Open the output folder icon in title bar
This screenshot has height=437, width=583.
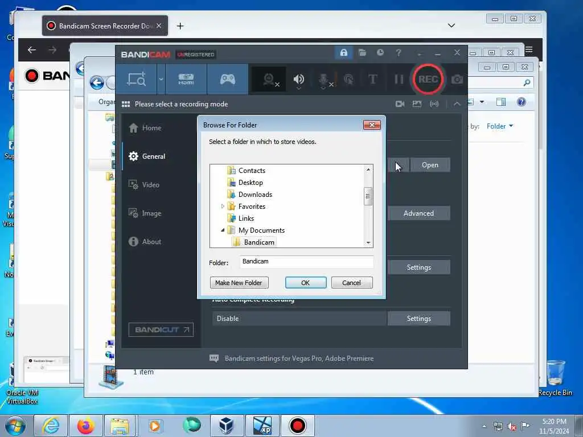[x=362, y=53]
